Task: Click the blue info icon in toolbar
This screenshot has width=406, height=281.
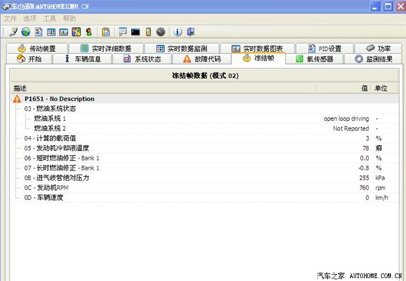Action: [178, 32]
